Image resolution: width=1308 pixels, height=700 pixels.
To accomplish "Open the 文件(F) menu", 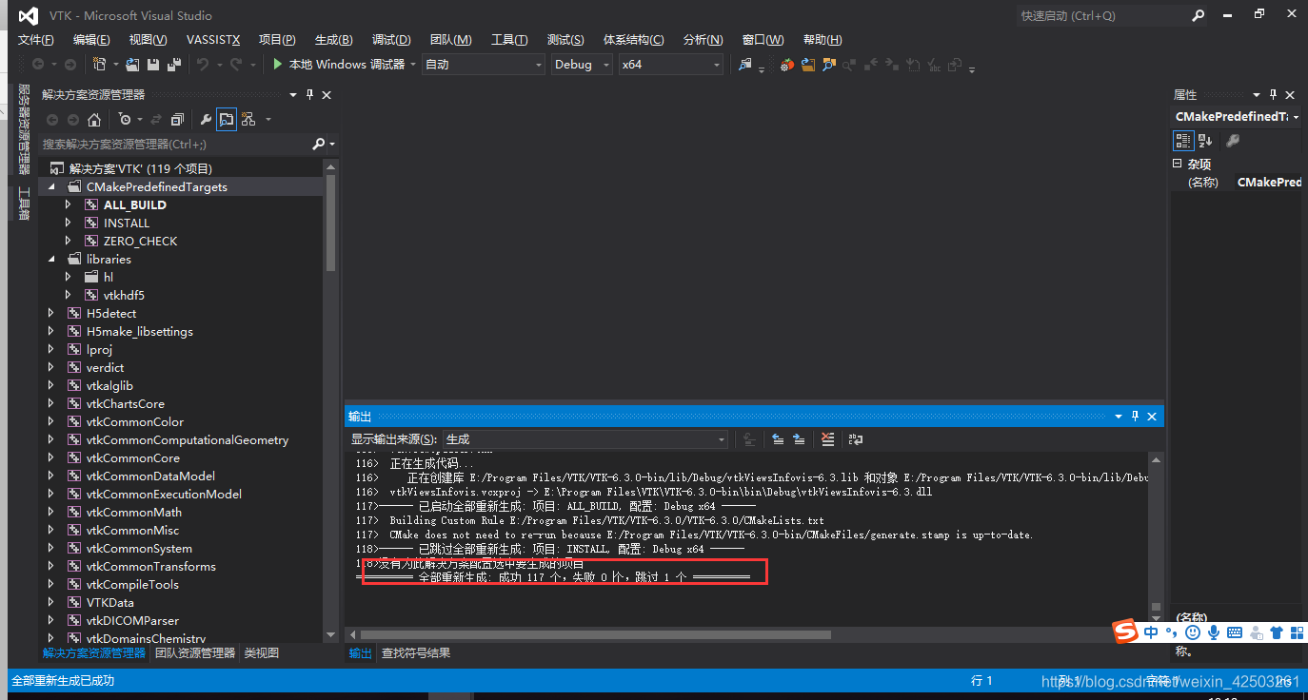I will (36, 39).
